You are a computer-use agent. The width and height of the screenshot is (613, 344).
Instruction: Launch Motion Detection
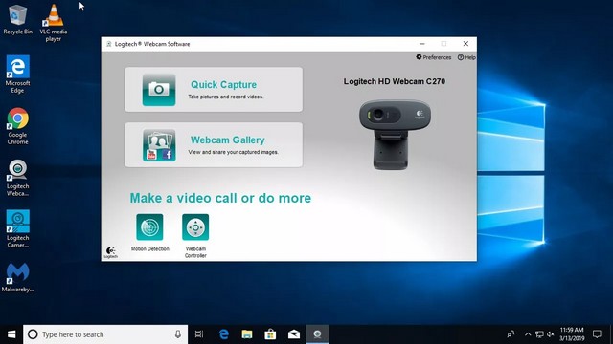[x=149, y=227]
